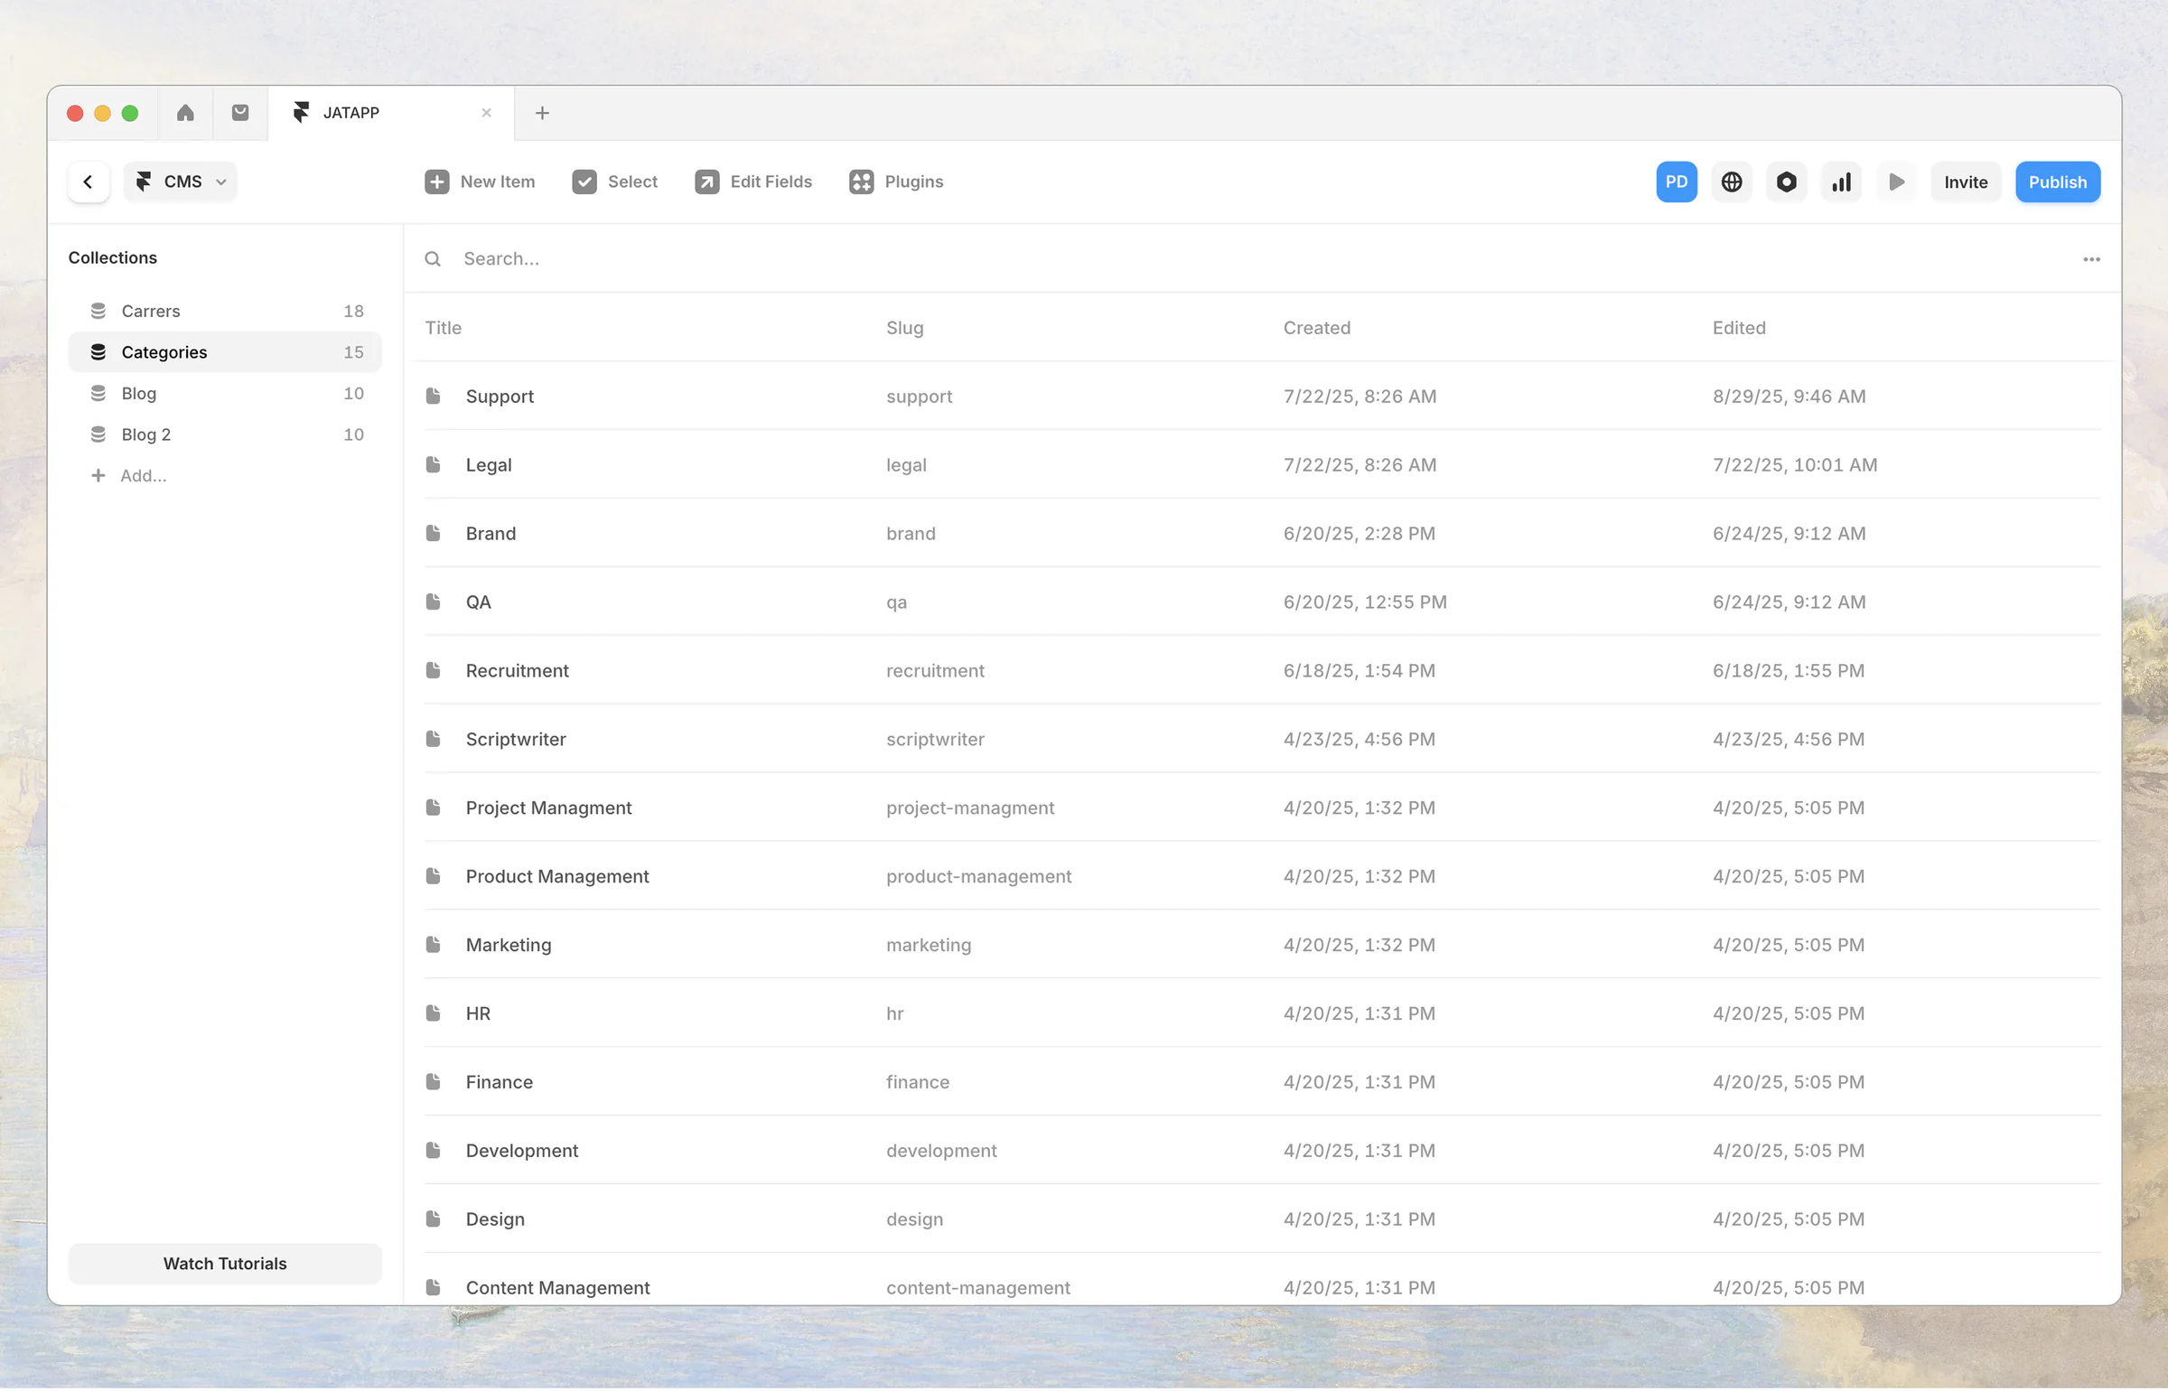Click the back arrow button
The image size is (2168, 1391).
pyautogui.click(x=89, y=182)
